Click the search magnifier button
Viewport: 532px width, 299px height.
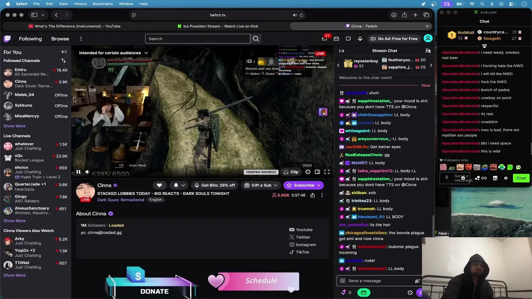pos(256,39)
